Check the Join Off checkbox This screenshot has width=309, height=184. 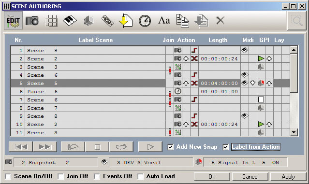(60, 176)
